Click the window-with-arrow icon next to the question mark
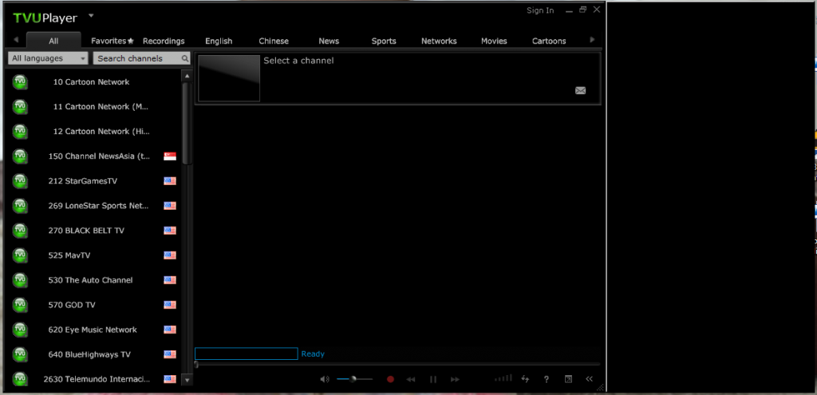The height and width of the screenshot is (395, 817). [x=569, y=379]
